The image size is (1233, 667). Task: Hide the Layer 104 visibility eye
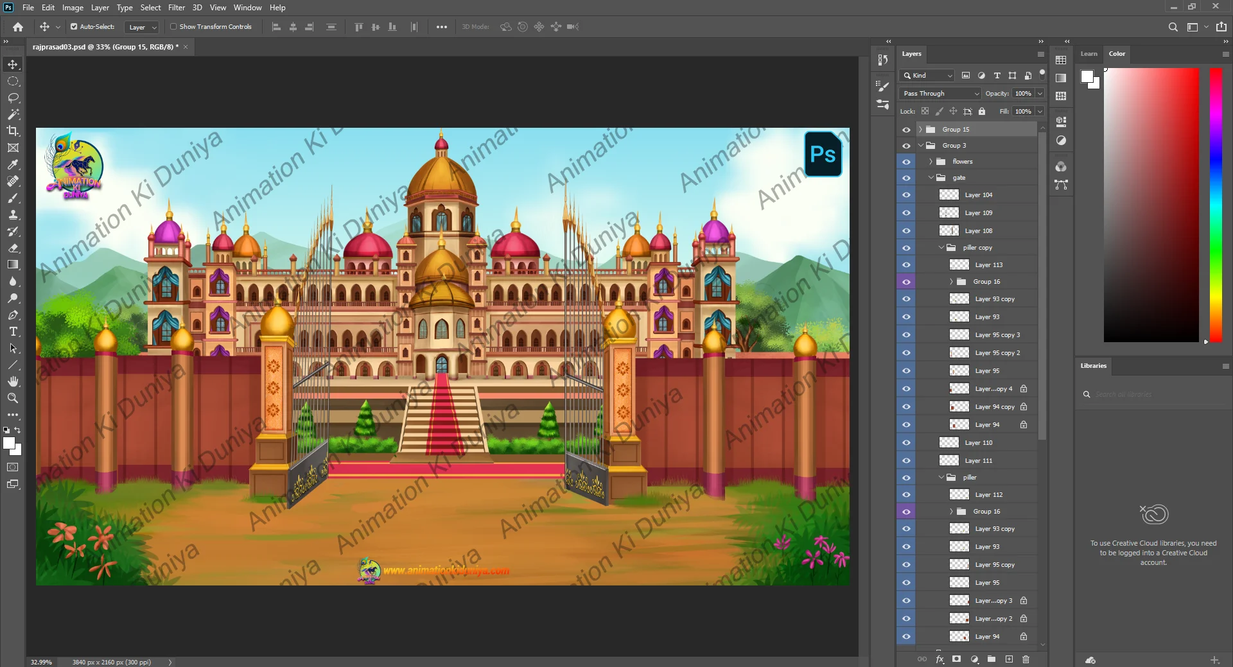[x=906, y=195]
